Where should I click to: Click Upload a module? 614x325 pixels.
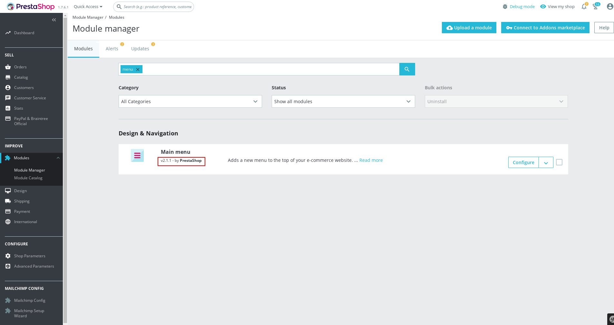click(469, 27)
